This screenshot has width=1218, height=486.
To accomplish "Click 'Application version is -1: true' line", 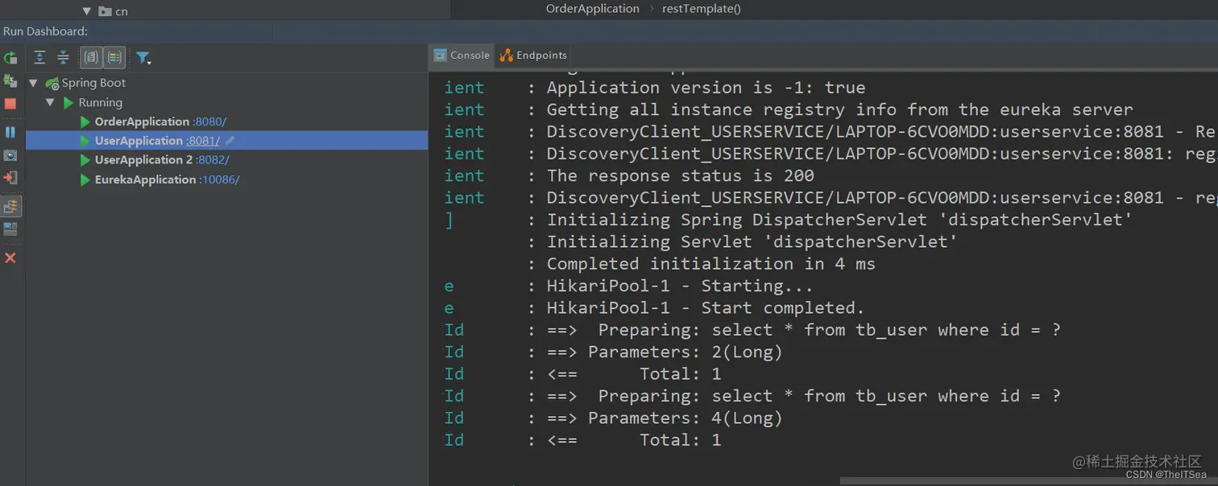I will click(x=706, y=88).
